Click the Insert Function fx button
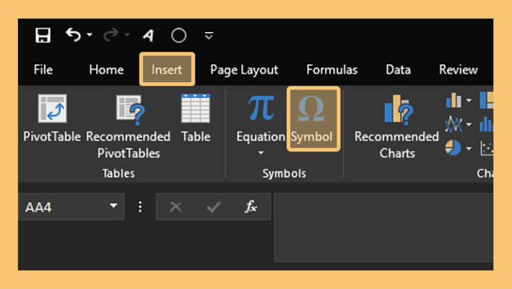512x289 pixels. pos(251,206)
